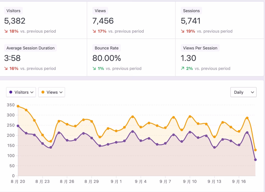This screenshot has height=192, width=265.
Task: Click the green Views Per Session arrow
Action: (183, 68)
